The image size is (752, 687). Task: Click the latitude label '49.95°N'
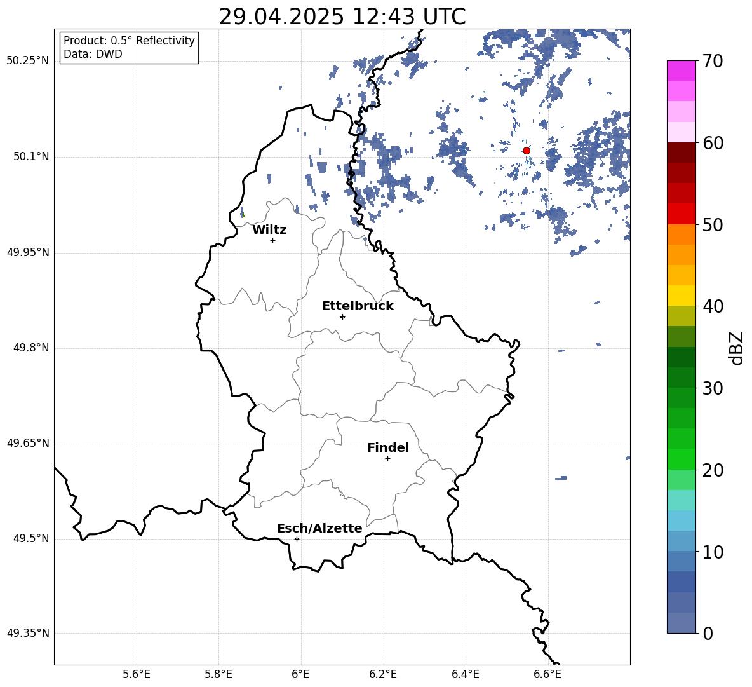(28, 252)
